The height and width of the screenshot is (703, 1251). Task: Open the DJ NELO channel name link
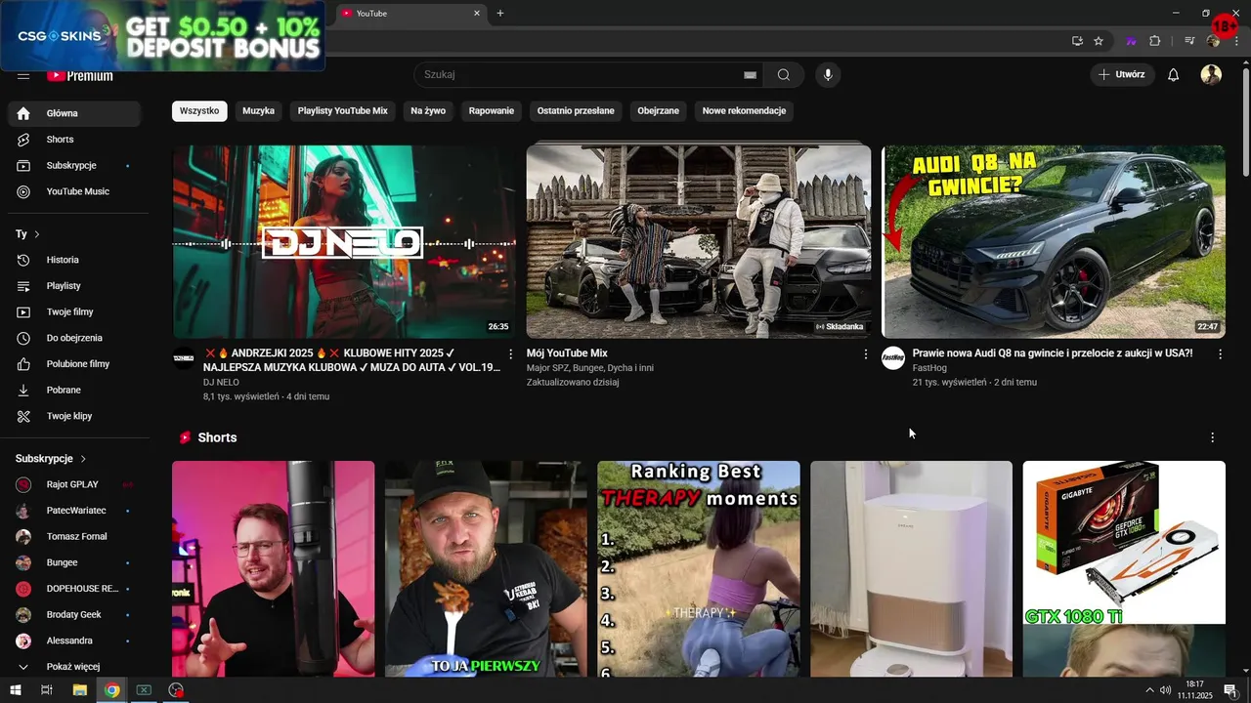[x=221, y=383]
